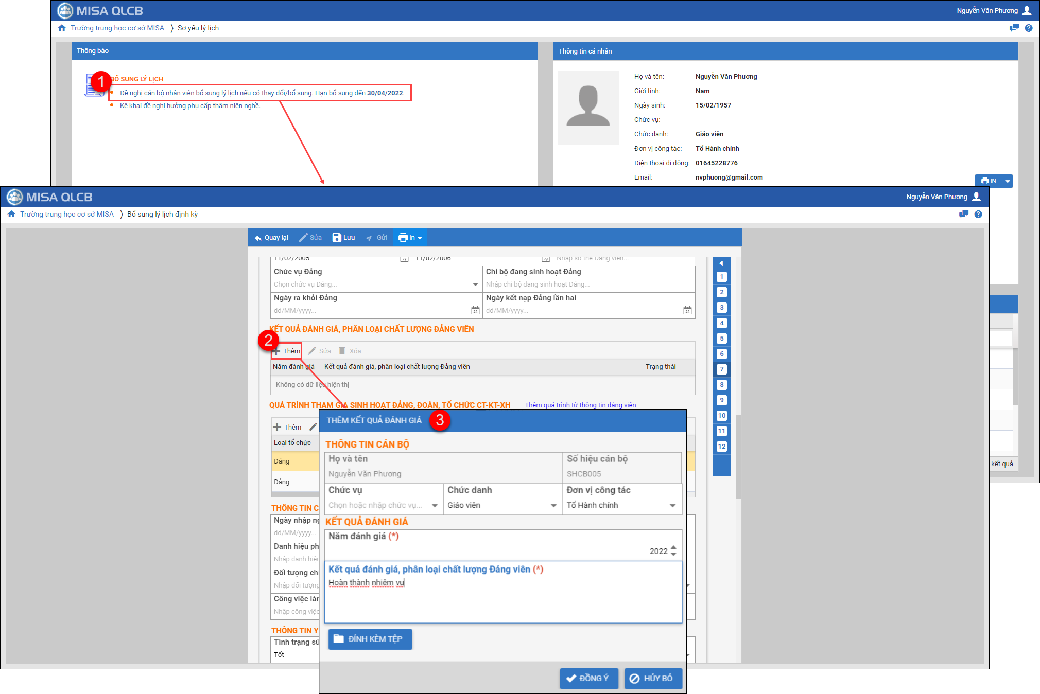Click the help question mark icon in lower window
Screen dimensions: 1040x694
tap(978, 214)
